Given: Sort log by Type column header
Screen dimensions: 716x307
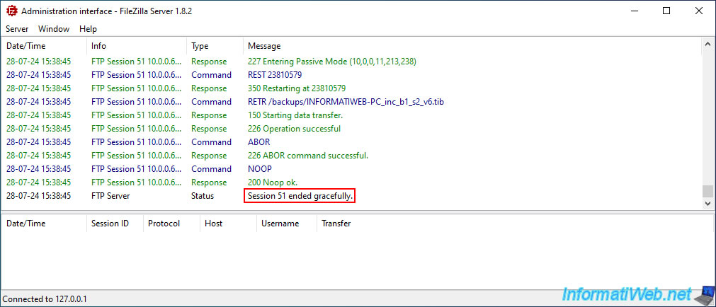Looking at the screenshot, I should [215, 46].
